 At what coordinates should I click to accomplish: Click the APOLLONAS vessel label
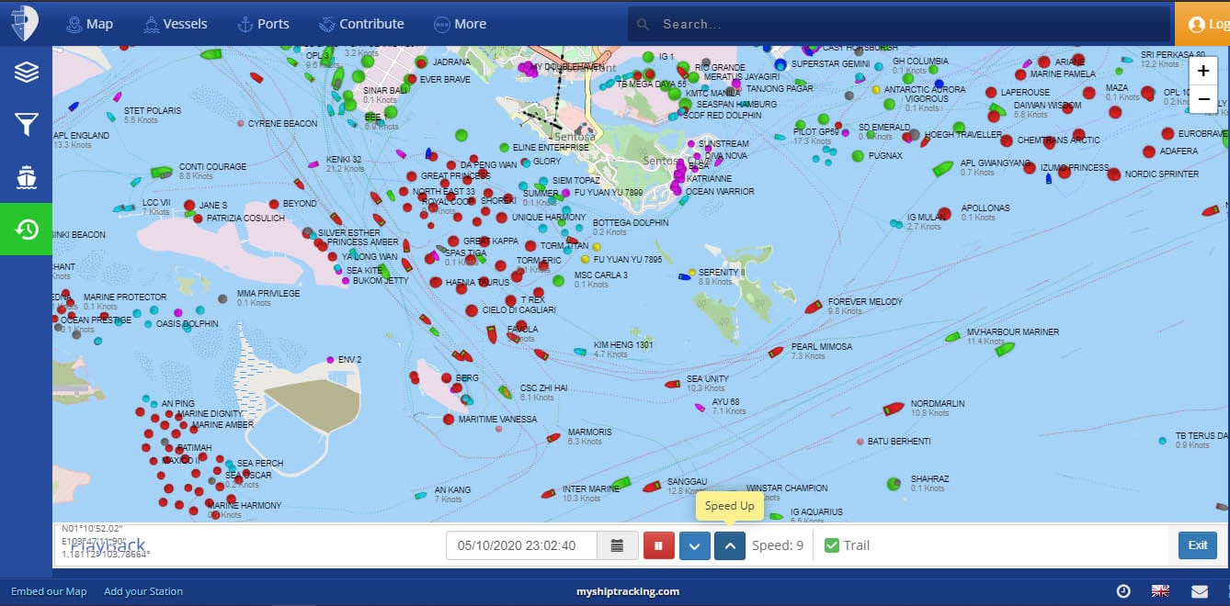(985, 208)
